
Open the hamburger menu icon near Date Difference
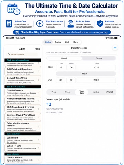(x=115, y=48)
